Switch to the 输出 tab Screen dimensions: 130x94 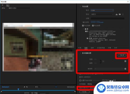click(x=8, y=5)
